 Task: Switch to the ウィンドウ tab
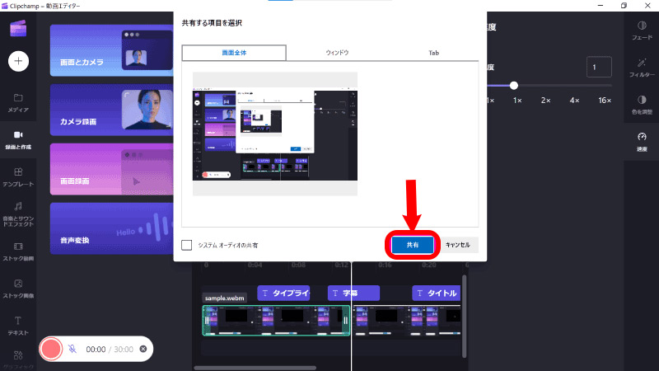pyautogui.click(x=337, y=53)
